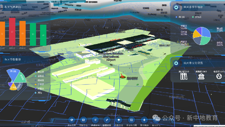Screen dimensions: 225x127
Task: Open the 高校查询 graduation cap icon
Action: 119,120
